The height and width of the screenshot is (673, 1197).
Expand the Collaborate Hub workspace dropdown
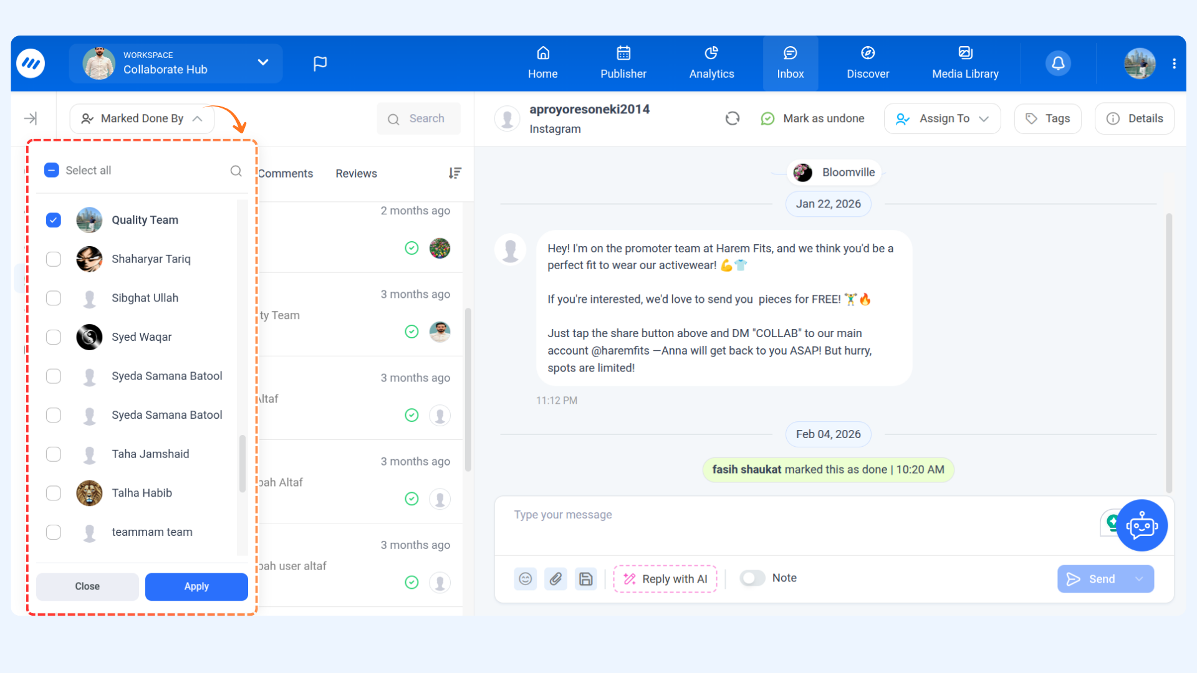[263, 62]
